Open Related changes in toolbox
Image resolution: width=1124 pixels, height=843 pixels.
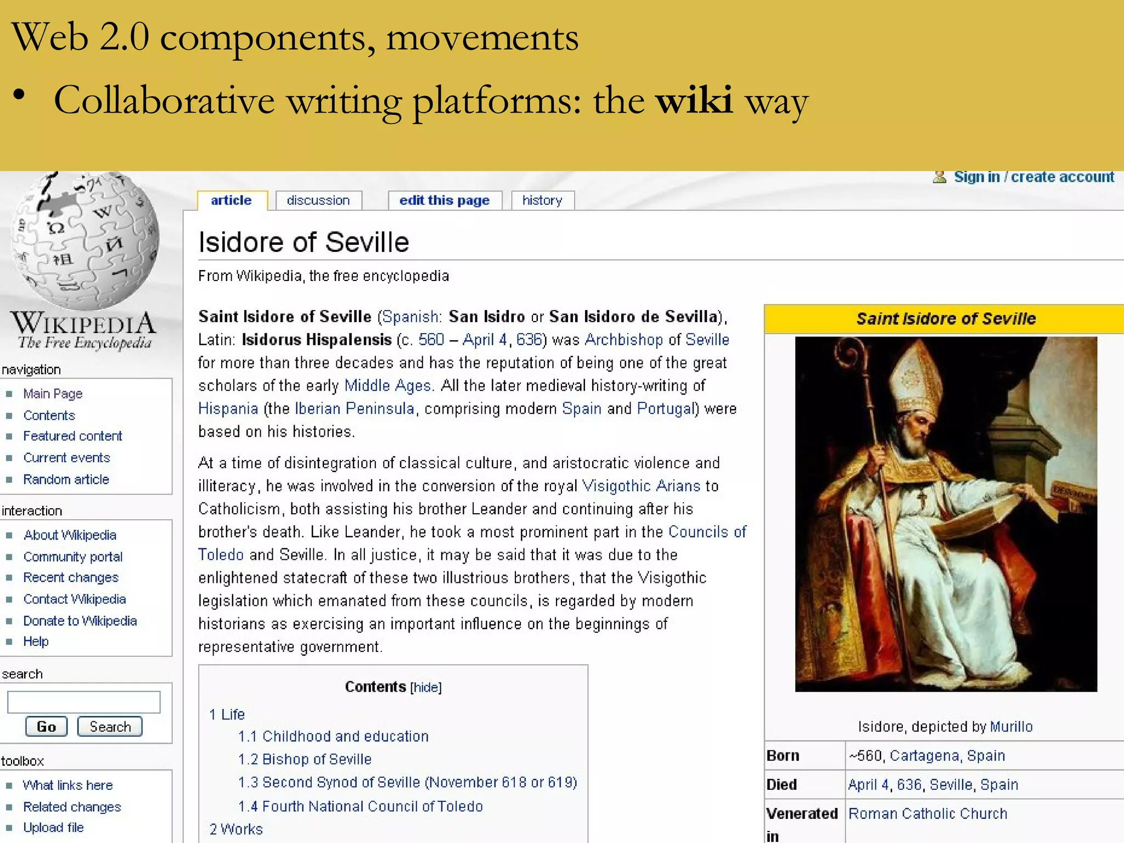pyautogui.click(x=72, y=806)
